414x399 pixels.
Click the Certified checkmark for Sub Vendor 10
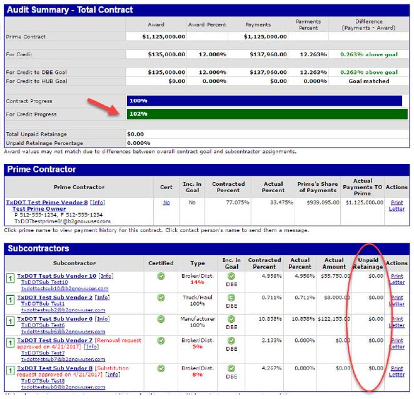(161, 275)
